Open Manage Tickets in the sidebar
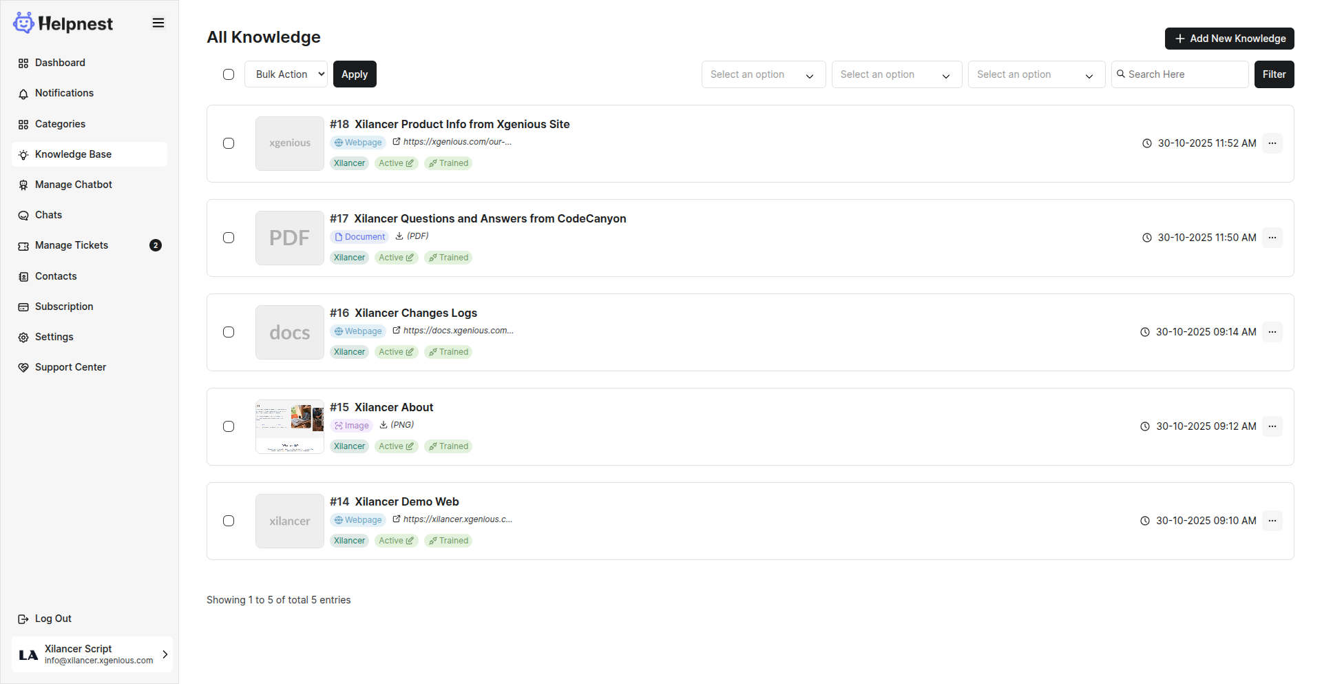Viewport: 1322px width, 684px height. [90, 245]
